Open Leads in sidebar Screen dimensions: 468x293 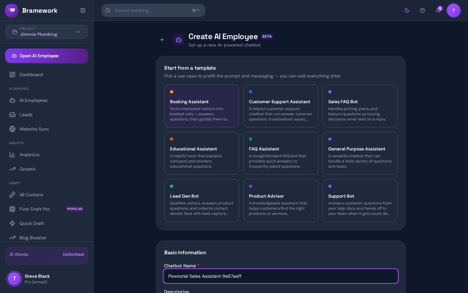tap(46, 115)
